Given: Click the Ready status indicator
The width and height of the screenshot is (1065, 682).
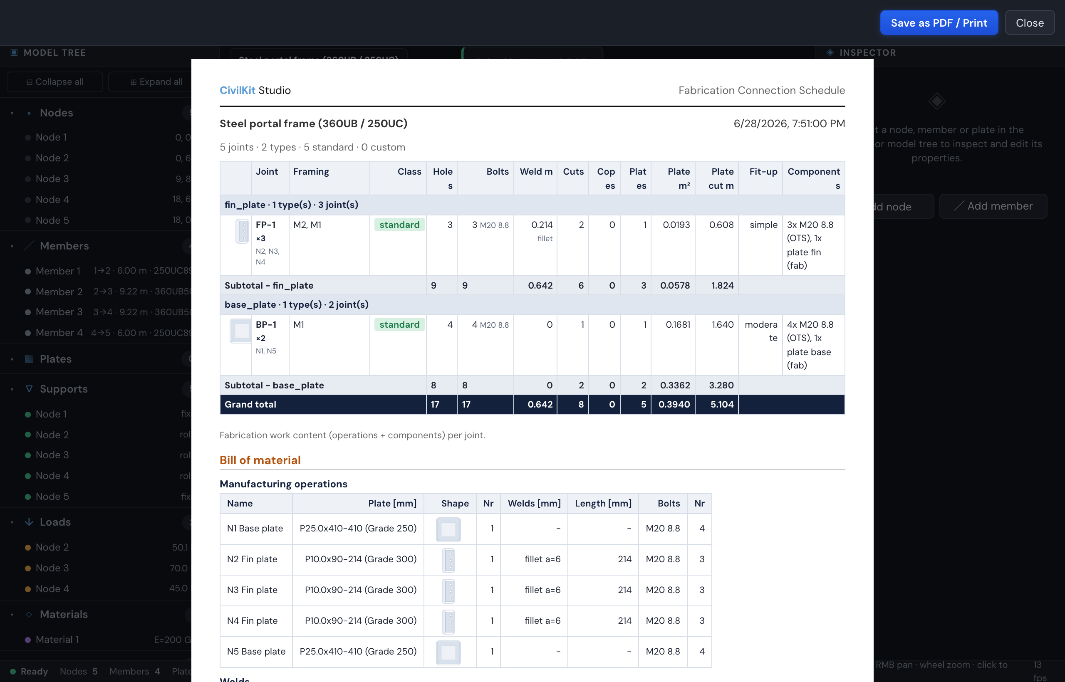Looking at the screenshot, I should (29, 671).
